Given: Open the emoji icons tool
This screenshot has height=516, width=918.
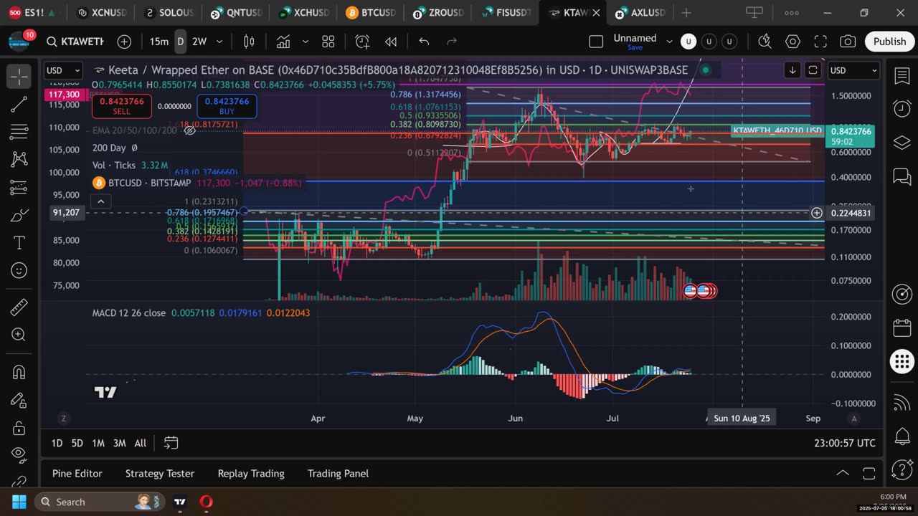Looking at the screenshot, I should pyautogui.click(x=19, y=270).
